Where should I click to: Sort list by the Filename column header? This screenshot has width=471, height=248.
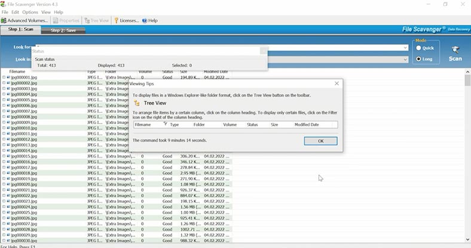tap(17, 72)
